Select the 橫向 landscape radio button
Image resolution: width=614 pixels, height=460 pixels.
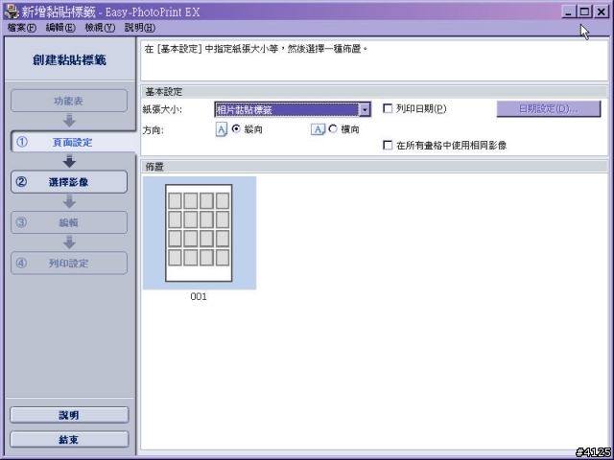[x=333, y=128]
